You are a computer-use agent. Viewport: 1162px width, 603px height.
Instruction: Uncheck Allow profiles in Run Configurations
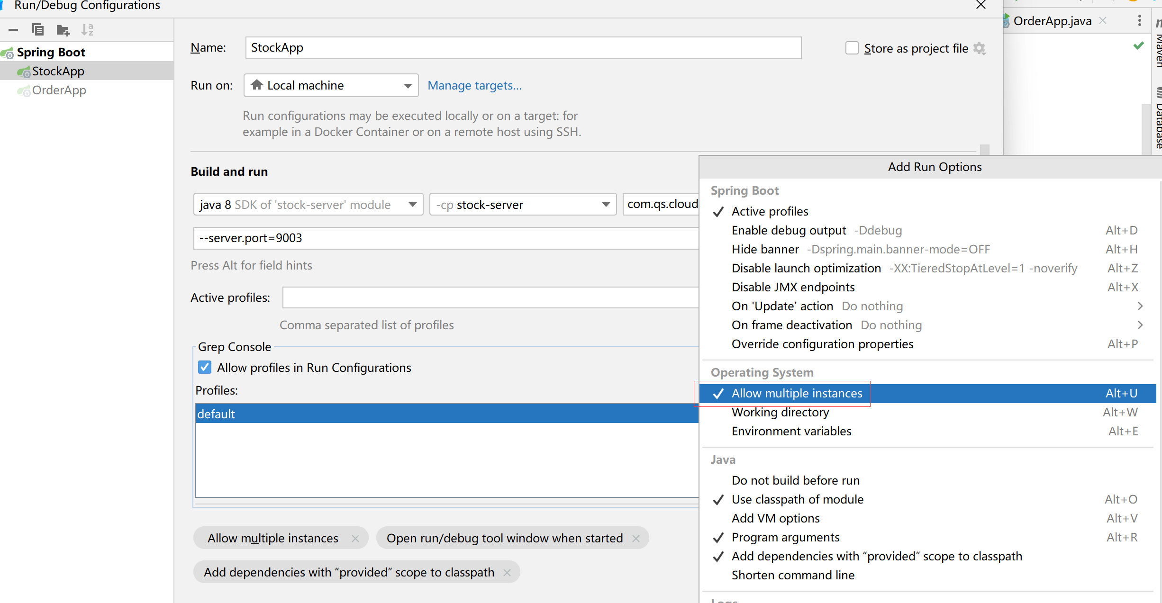(x=205, y=367)
